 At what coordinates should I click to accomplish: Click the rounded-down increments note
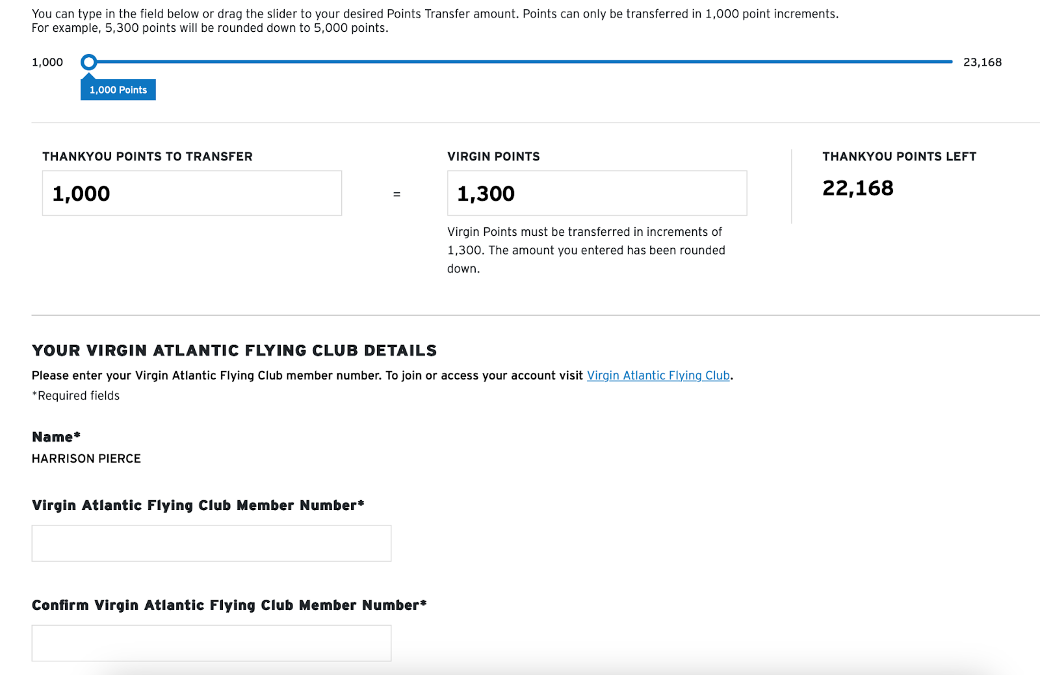[x=586, y=250]
